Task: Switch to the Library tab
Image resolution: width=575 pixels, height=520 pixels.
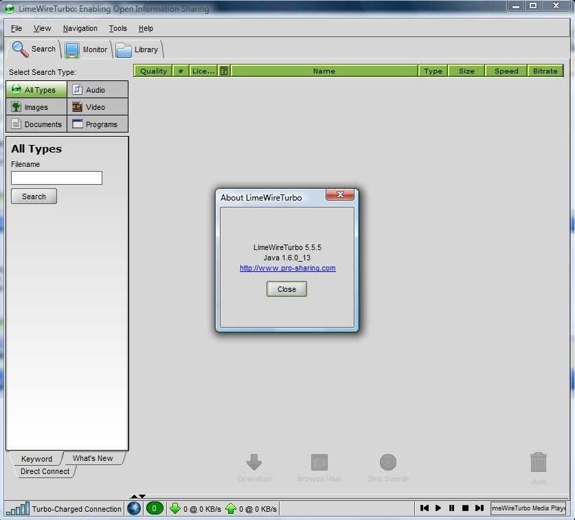Action: coord(137,49)
